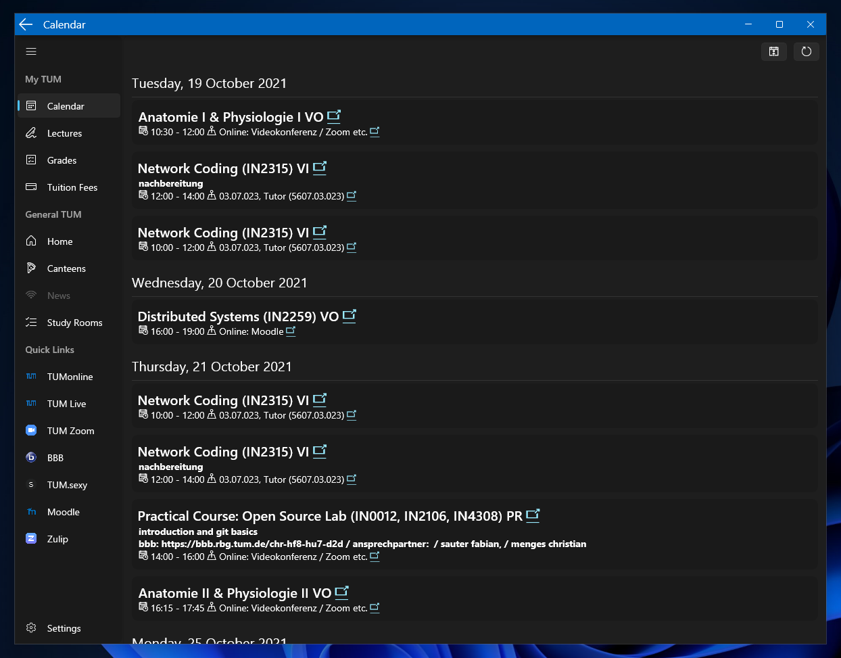Open Moodle quick link
This screenshot has height=658, width=841.
coord(69,512)
